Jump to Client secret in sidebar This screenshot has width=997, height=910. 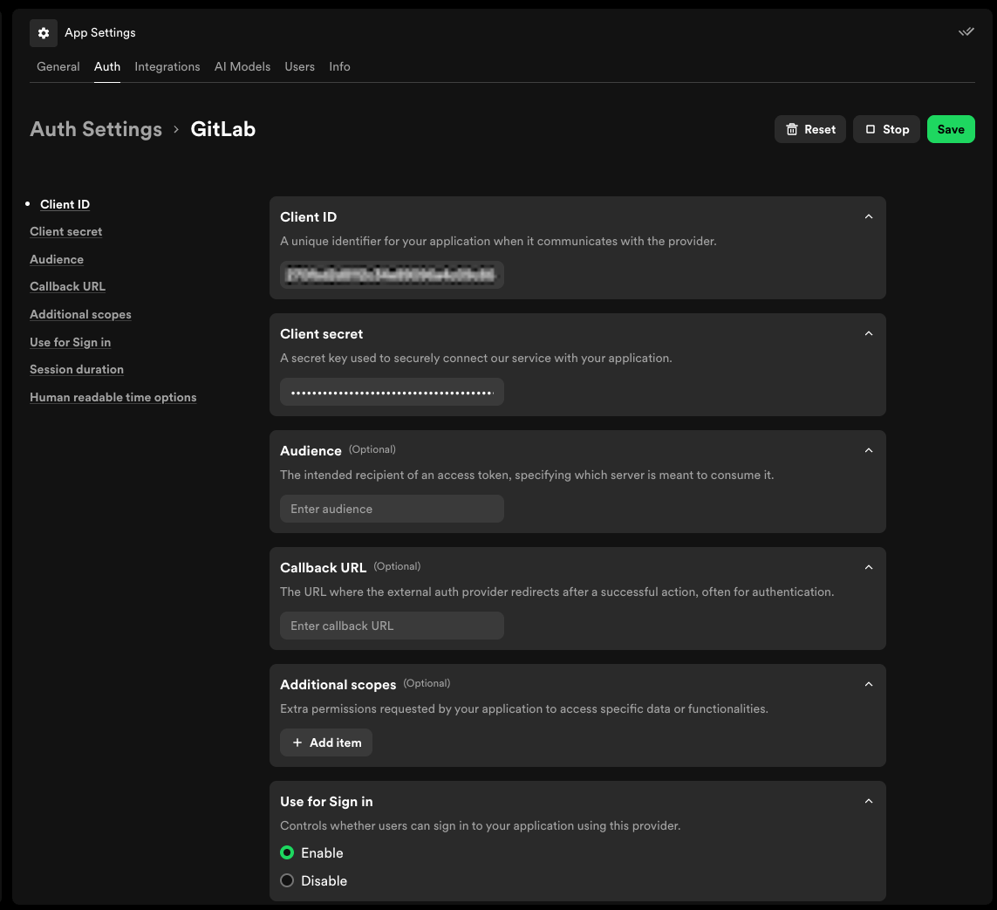pos(66,231)
